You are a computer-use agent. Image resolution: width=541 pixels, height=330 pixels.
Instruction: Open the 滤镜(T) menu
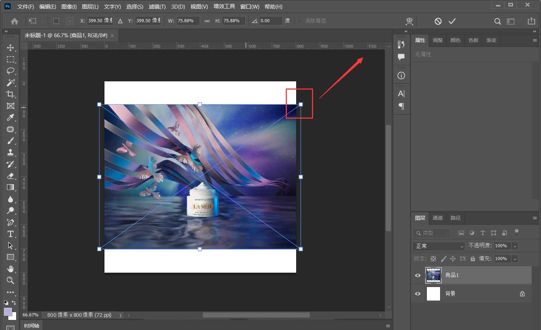coord(157,6)
